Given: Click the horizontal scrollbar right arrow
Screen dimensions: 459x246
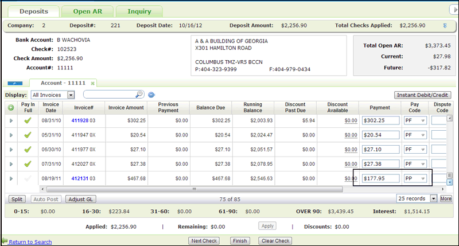Looking at the screenshot, I should coord(442,189).
